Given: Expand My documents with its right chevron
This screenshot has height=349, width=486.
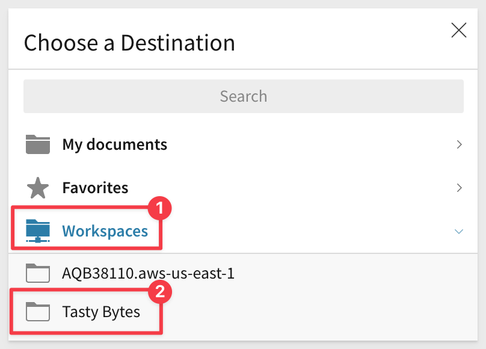Looking at the screenshot, I should click(459, 144).
